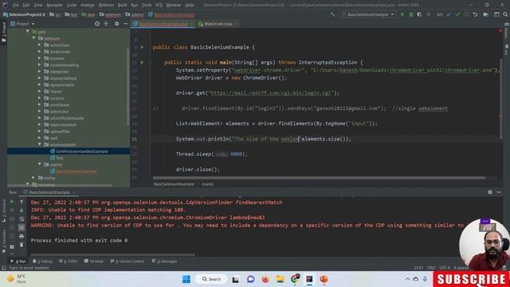Image resolution: width=510 pixels, height=287 pixels.
Task: Expand the testng folder node
Action: point(33,178)
